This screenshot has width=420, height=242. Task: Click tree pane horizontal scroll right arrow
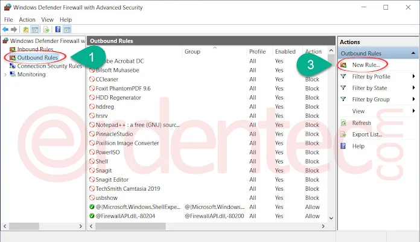click(81, 226)
